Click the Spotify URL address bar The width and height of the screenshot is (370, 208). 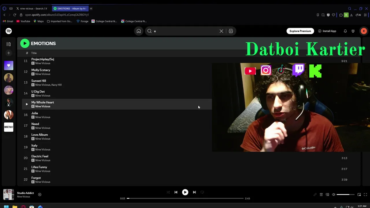point(57,15)
